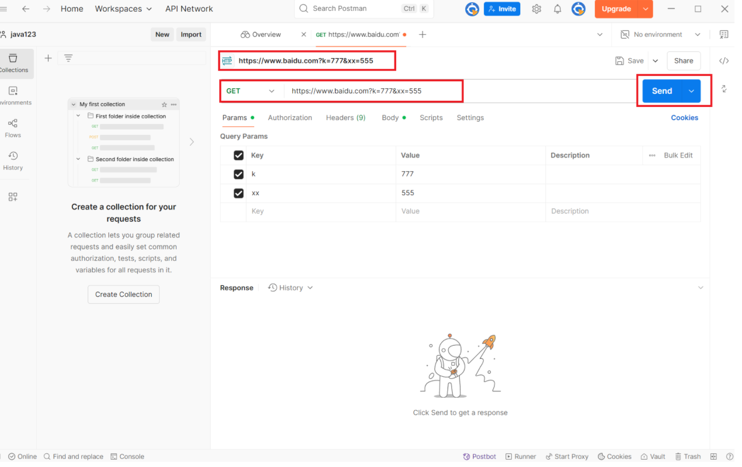The image size is (742, 467).
Task: Click the Send button
Action: (662, 91)
